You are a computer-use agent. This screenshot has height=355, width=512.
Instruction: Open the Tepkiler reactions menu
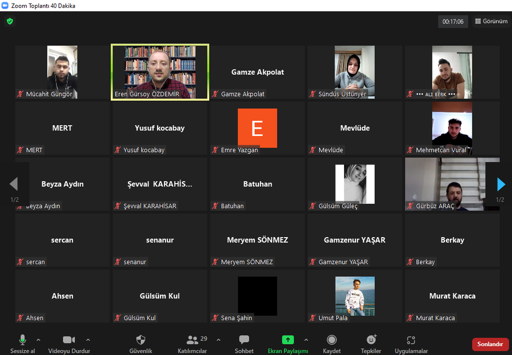coord(371,341)
